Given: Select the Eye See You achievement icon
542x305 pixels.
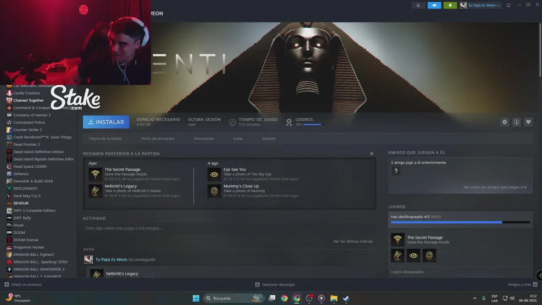Looking at the screenshot, I should [x=214, y=175].
